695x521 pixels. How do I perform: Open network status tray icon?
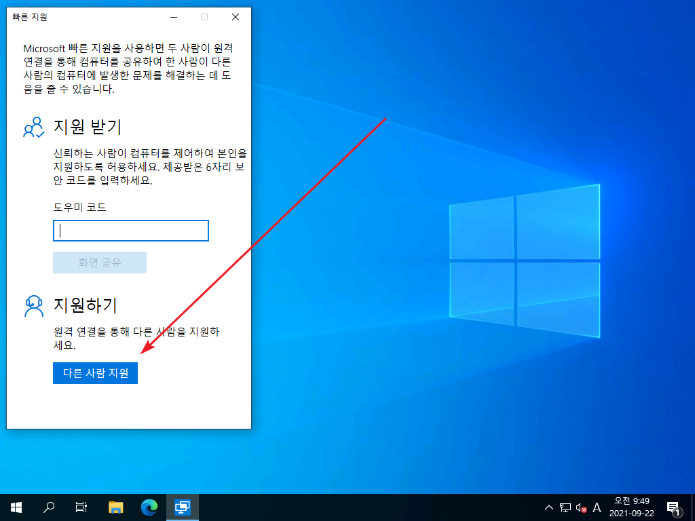point(565,507)
